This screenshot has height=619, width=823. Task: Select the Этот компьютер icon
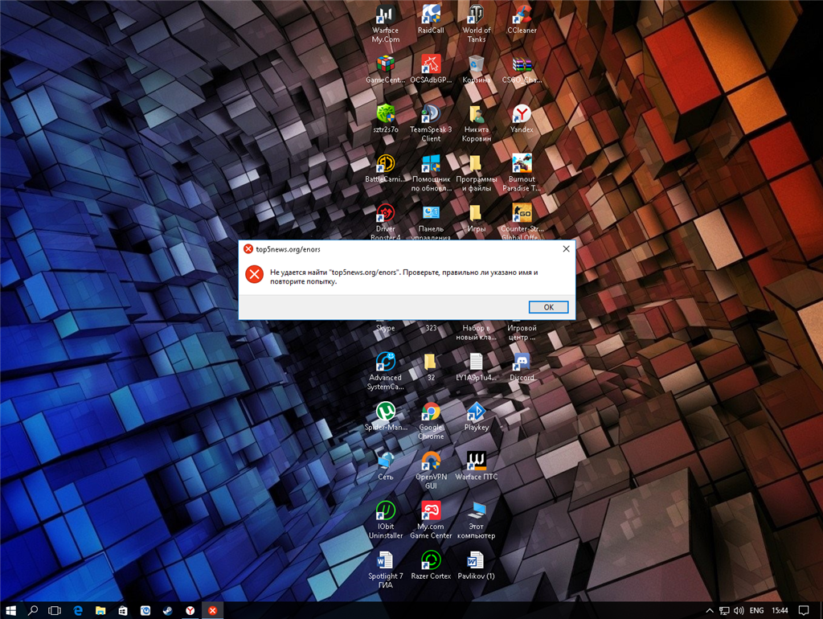coord(477,520)
